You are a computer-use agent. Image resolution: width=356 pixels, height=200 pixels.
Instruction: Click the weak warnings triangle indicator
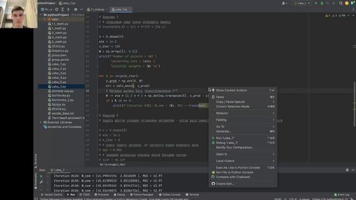(334, 16)
